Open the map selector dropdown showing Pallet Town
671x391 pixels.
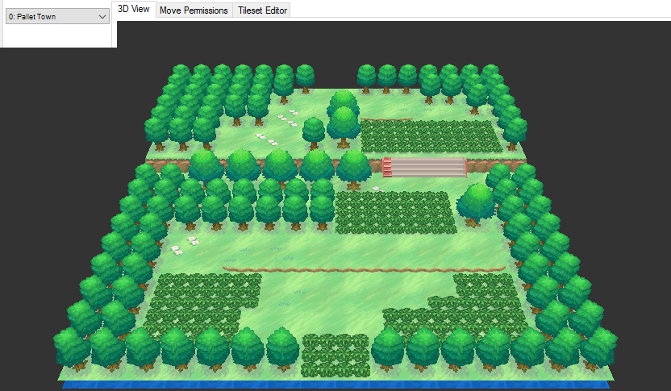coord(57,17)
